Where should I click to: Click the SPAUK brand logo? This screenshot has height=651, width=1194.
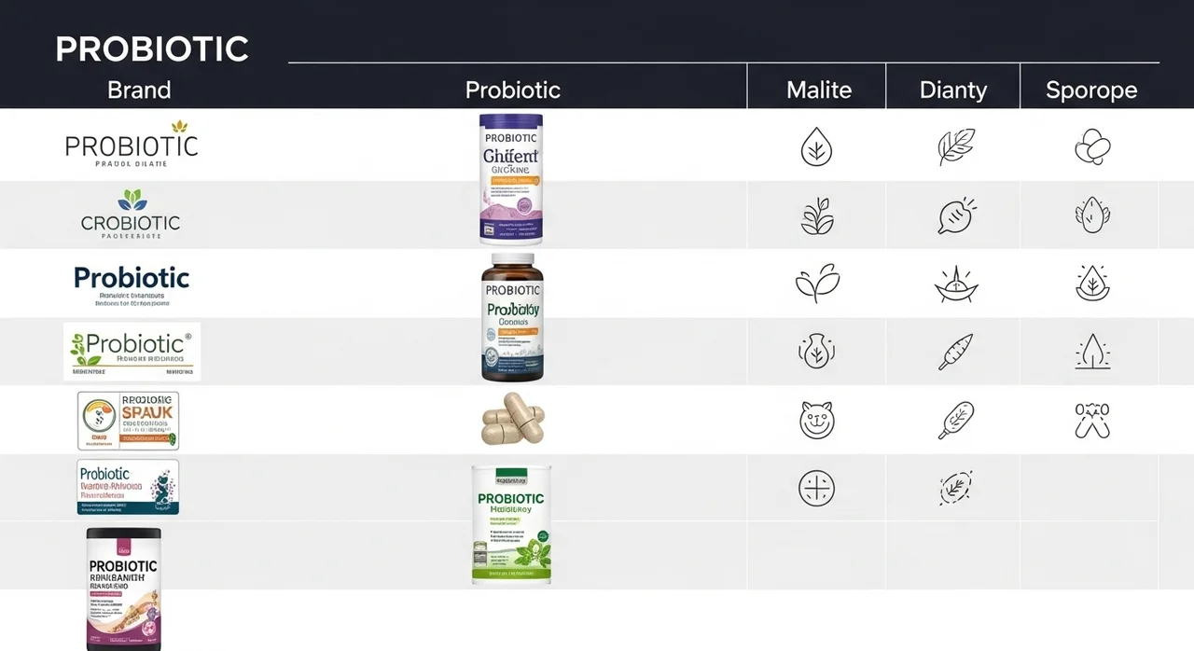point(128,421)
